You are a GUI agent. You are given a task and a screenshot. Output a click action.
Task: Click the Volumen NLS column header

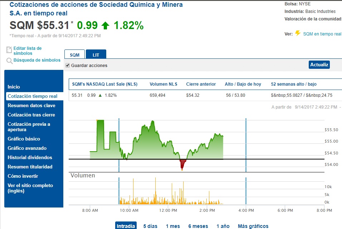tap(163, 84)
